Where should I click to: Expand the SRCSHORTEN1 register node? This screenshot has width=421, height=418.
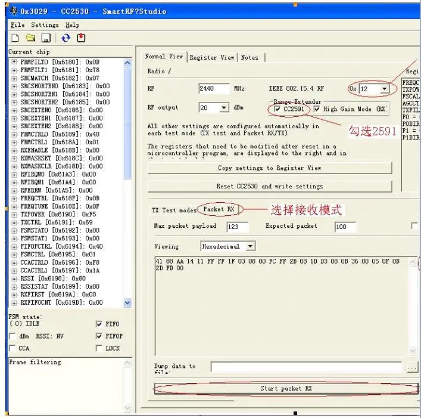[14, 94]
